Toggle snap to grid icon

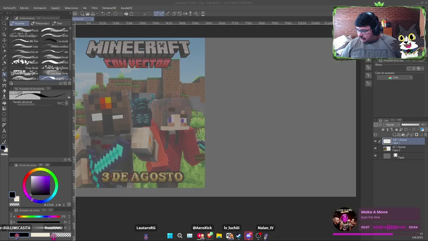[x=168, y=14]
